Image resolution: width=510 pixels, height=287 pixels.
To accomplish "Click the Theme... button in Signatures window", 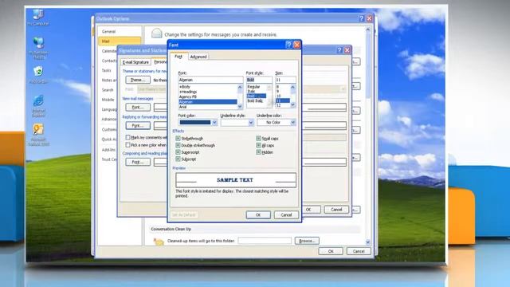I will (x=138, y=80).
